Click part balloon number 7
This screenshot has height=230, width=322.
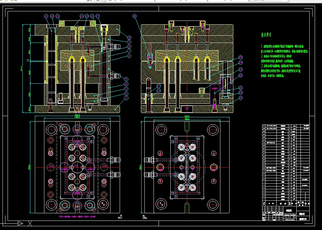129,51
